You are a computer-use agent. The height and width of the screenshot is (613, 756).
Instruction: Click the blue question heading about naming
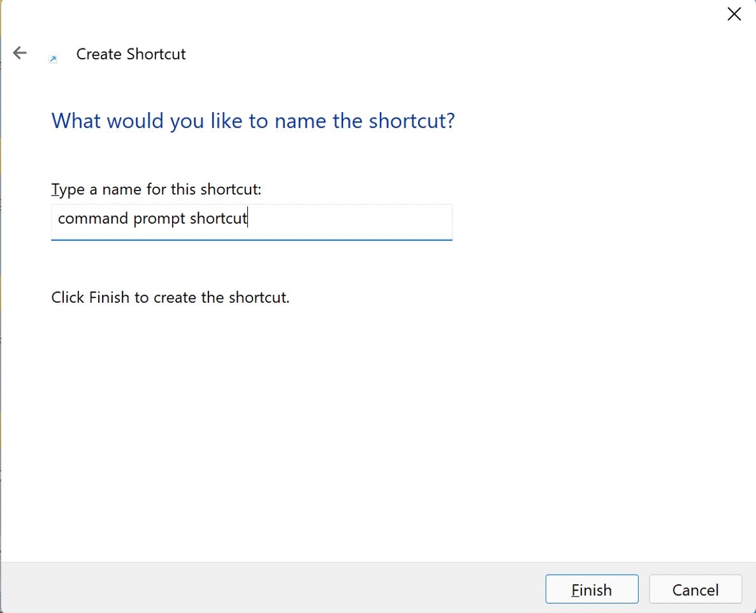coord(252,120)
